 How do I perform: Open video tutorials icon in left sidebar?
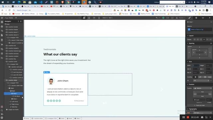pos(2,114)
